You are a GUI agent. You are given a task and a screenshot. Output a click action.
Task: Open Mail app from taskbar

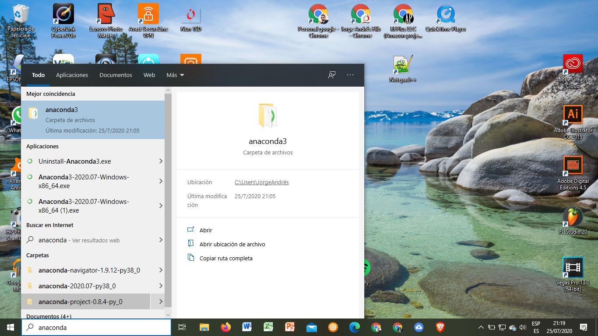[311, 327]
